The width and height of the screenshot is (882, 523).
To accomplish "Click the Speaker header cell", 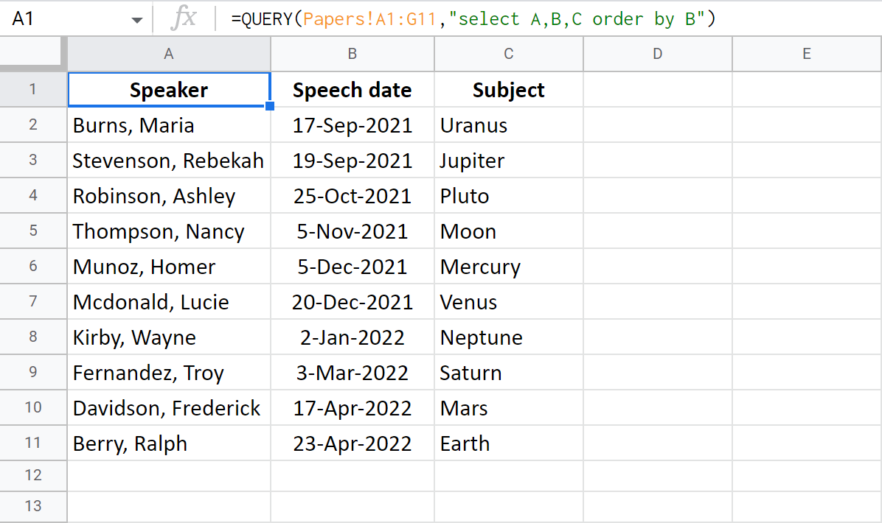I will tap(168, 89).
